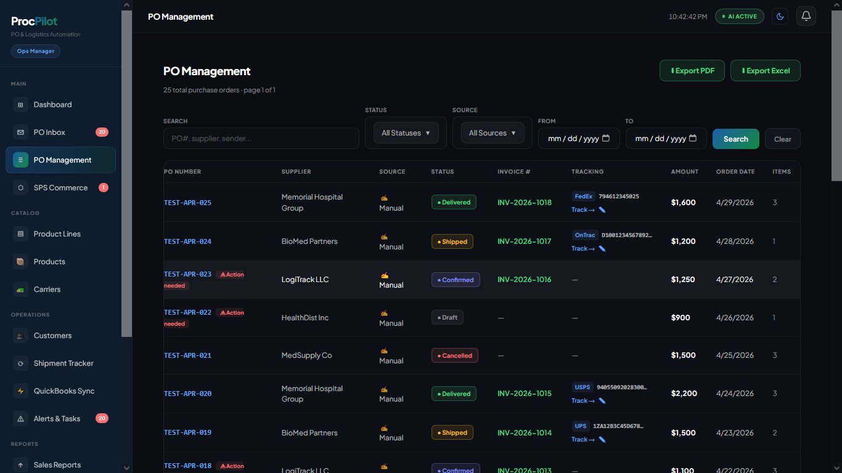The width and height of the screenshot is (842, 473).
Task: Click the Draft status badge
Action: tap(448, 318)
